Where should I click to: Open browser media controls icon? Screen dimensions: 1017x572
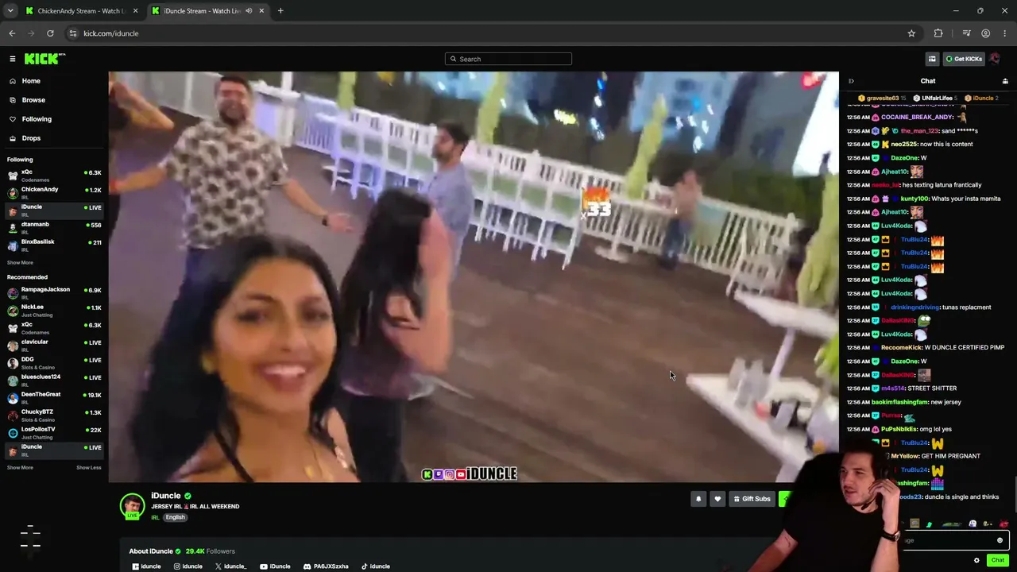966,33
